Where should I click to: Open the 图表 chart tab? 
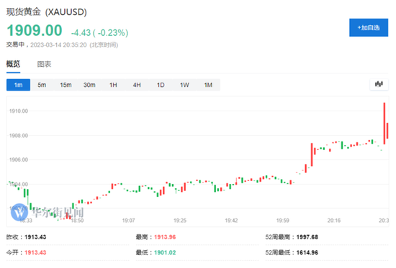(x=44, y=64)
